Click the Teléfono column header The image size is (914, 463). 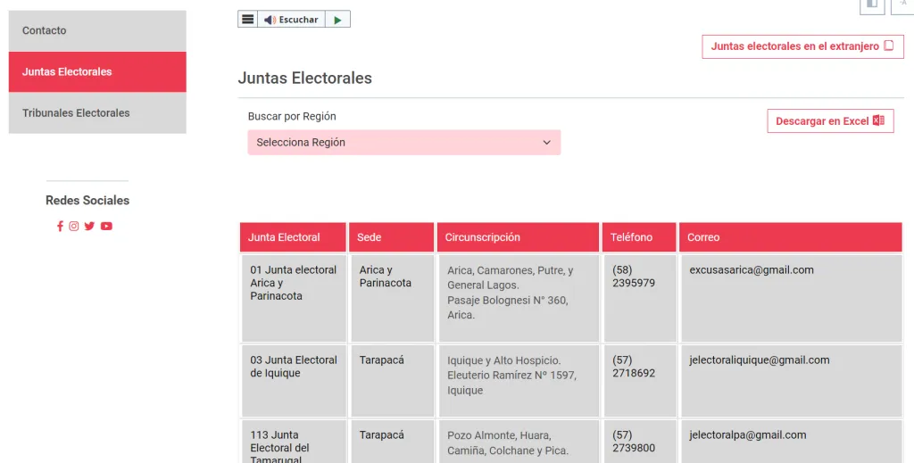(x=639, y=237)
